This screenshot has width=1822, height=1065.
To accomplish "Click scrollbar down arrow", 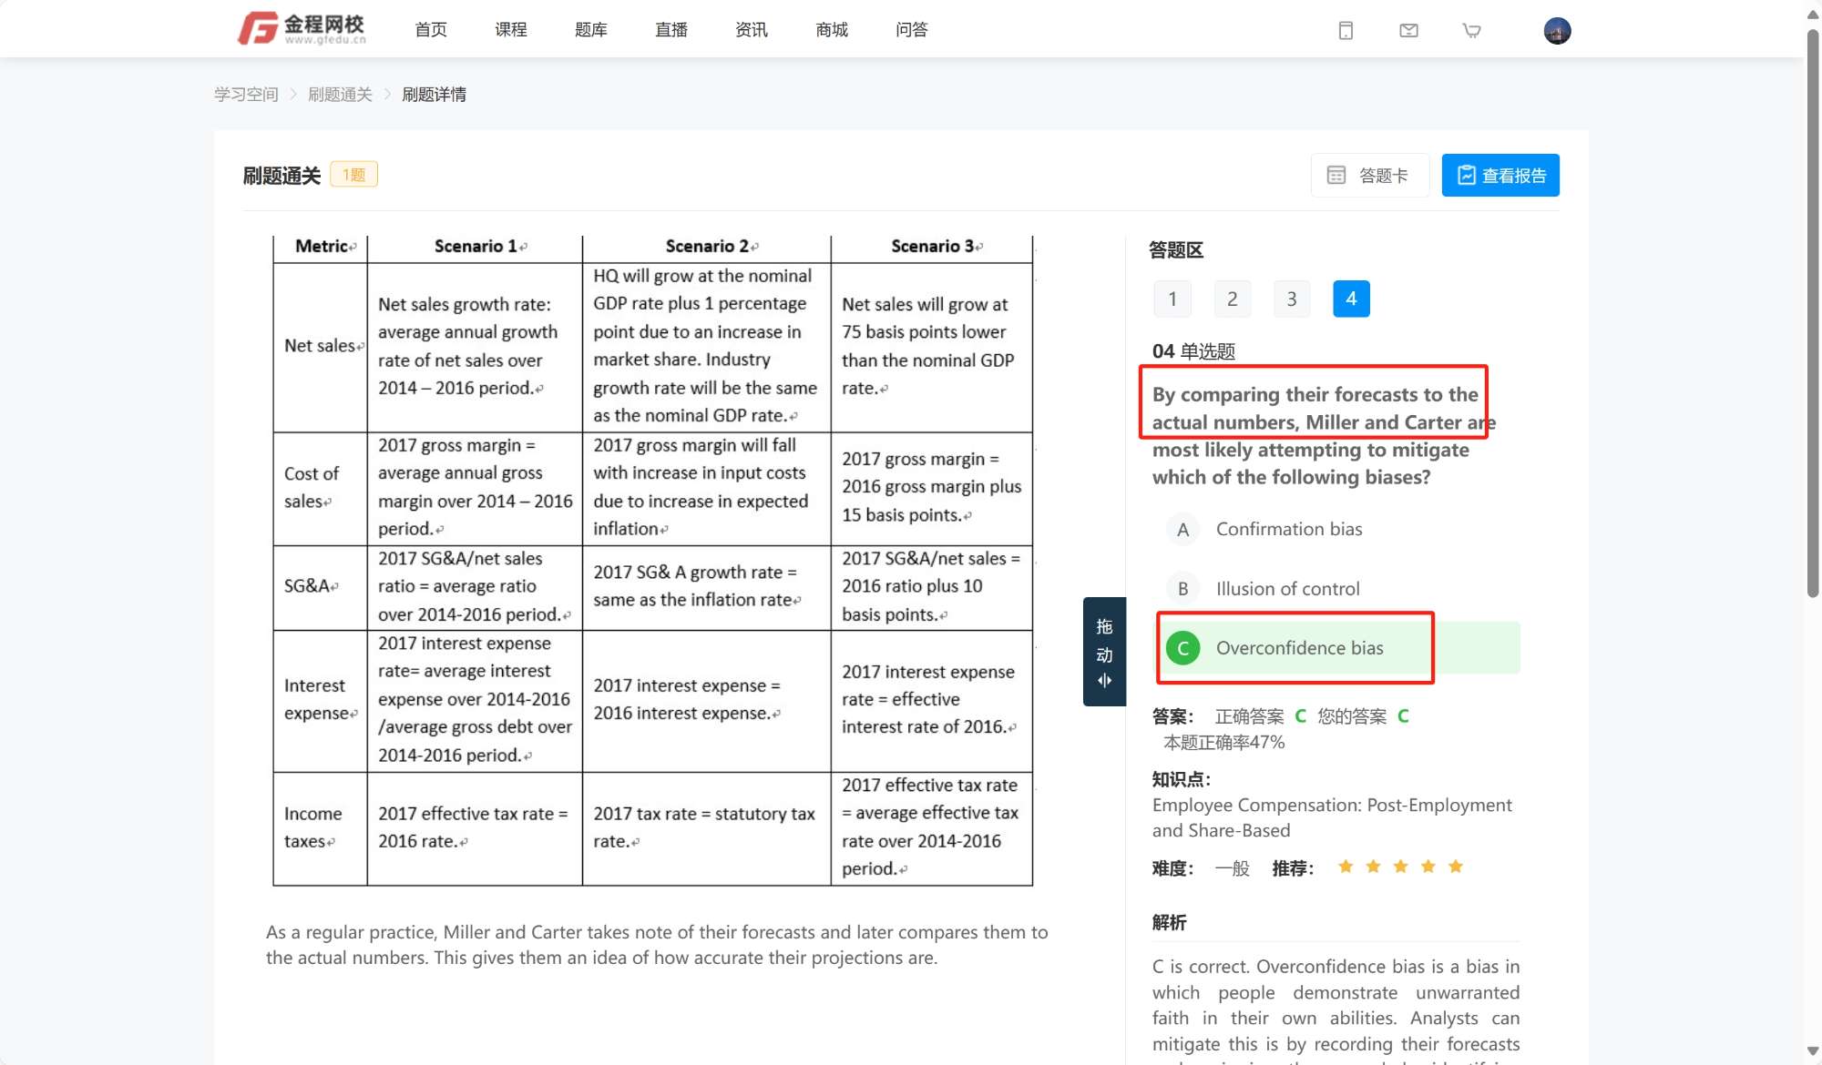I will (x=1812, y=1051).
